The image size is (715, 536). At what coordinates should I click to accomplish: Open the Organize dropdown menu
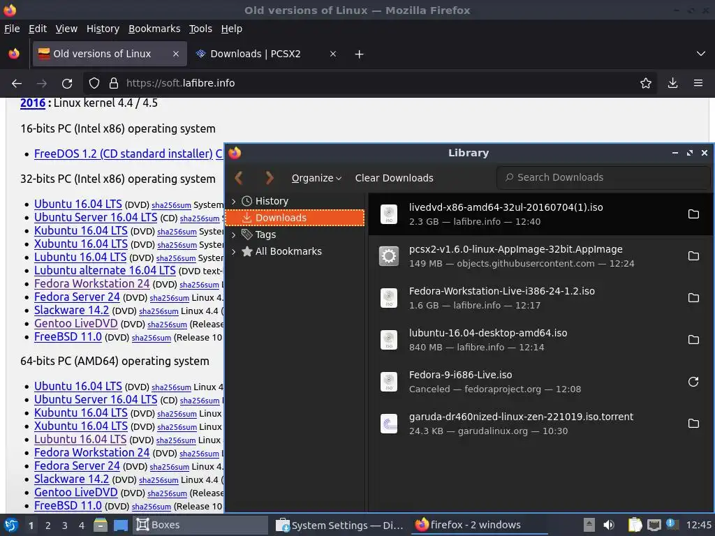point(316,178)
